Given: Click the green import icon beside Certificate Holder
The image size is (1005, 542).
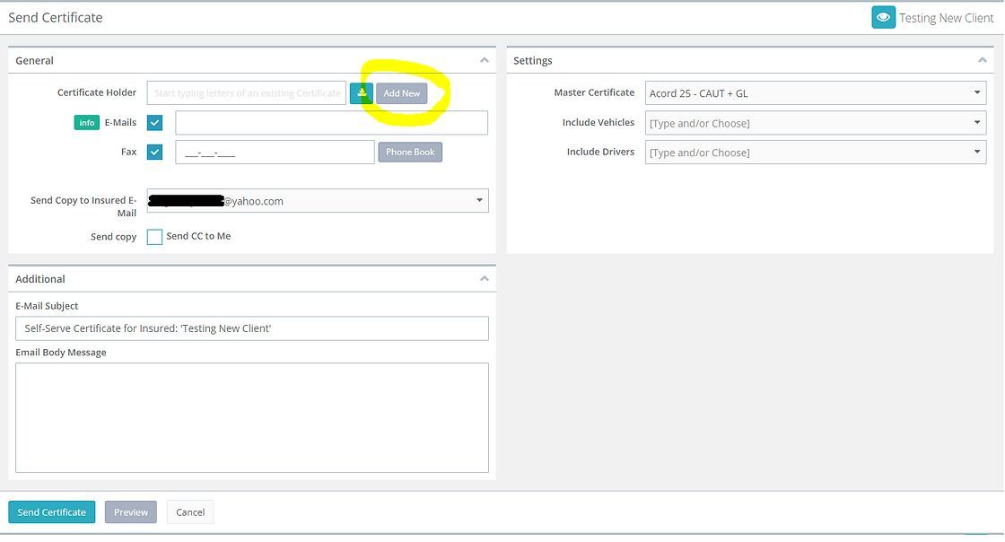Looking at the screenshot, I should point(362,92).
